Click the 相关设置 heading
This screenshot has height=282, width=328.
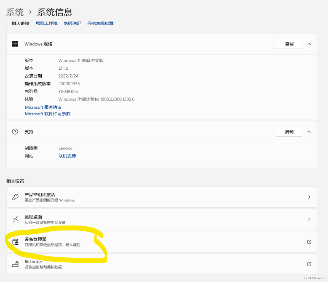[x=15, y=181]
